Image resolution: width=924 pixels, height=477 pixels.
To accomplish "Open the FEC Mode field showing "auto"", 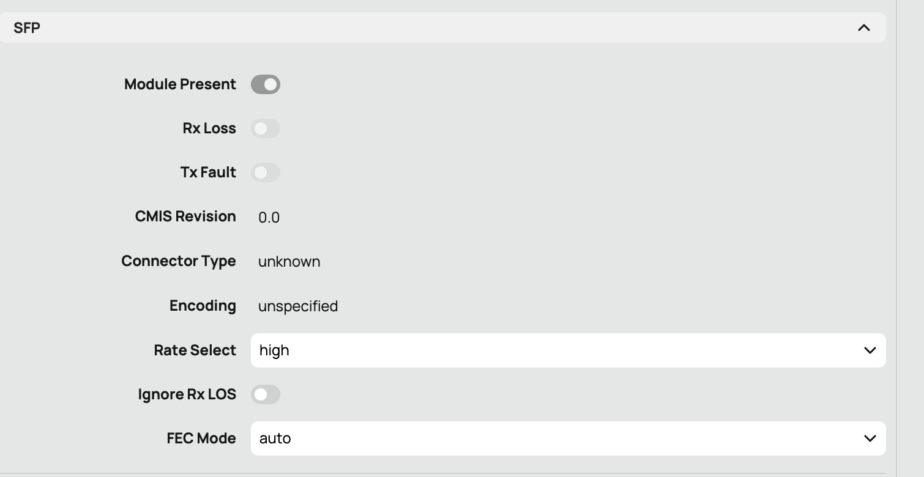I will click(x=551, y=438).
